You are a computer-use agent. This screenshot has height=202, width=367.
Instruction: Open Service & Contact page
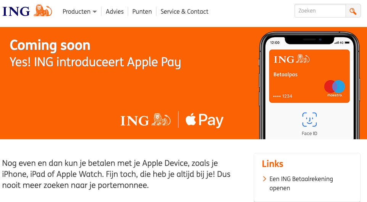[184, 11]
